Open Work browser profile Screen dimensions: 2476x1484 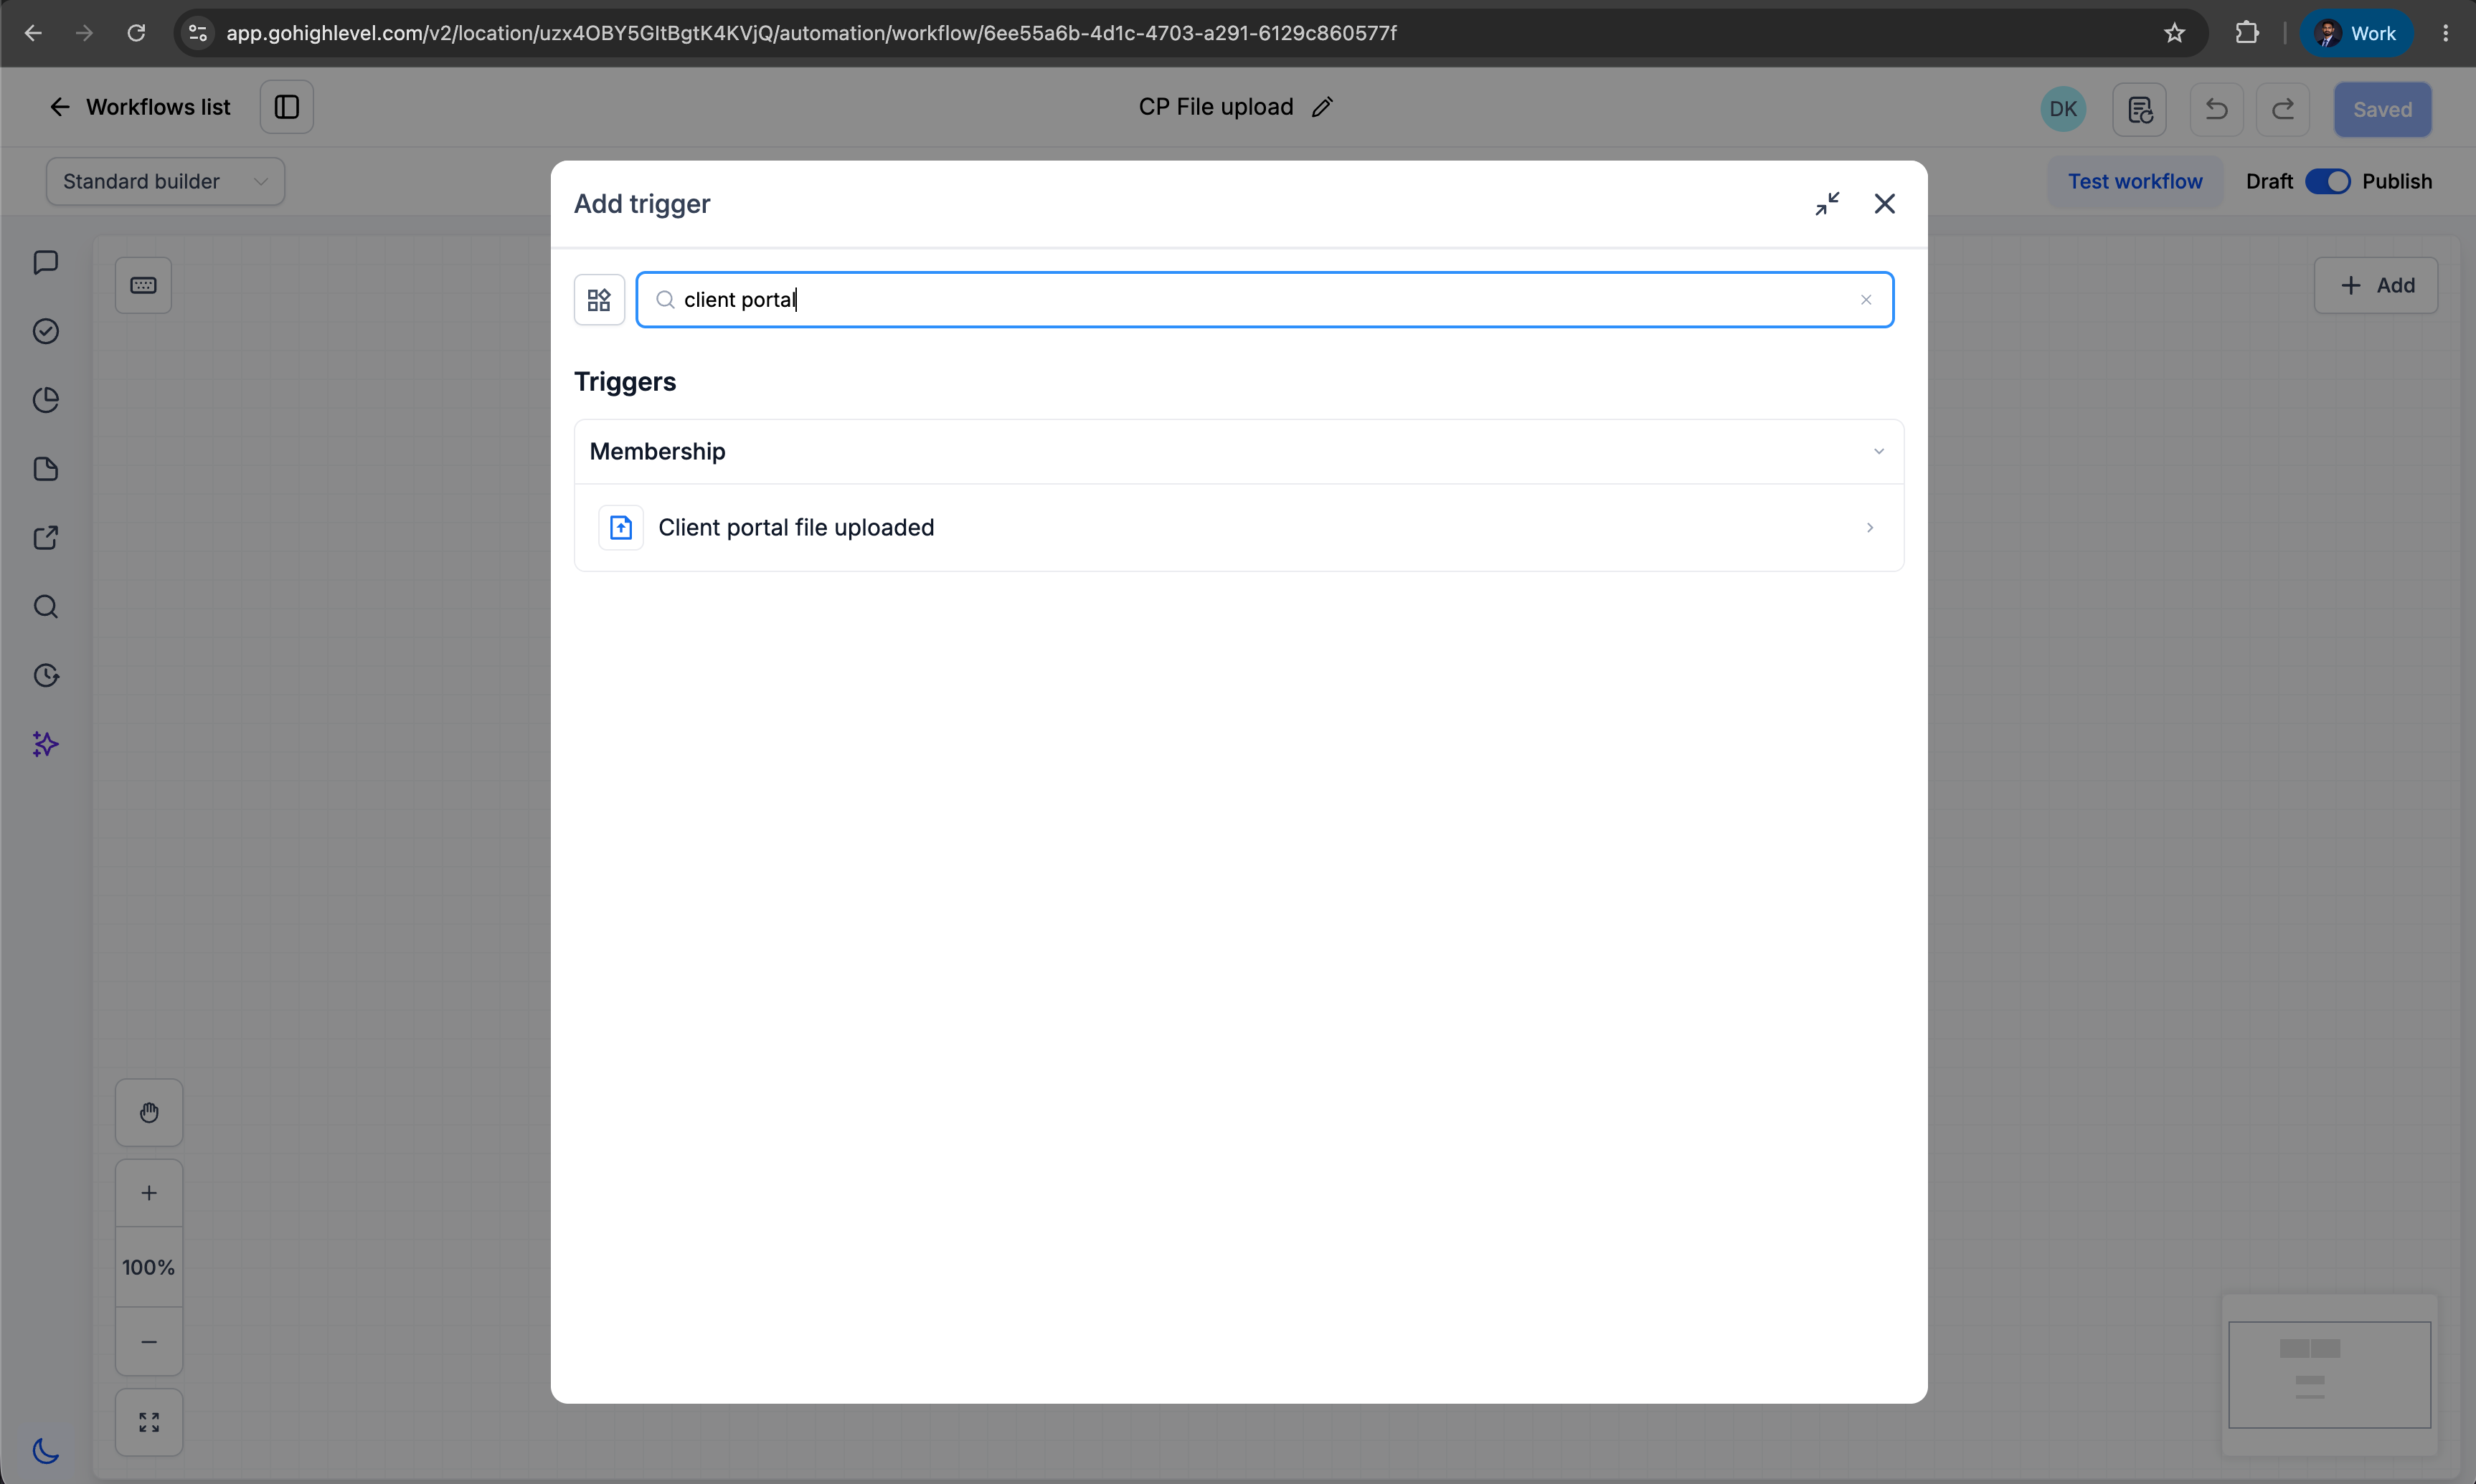2356,33
